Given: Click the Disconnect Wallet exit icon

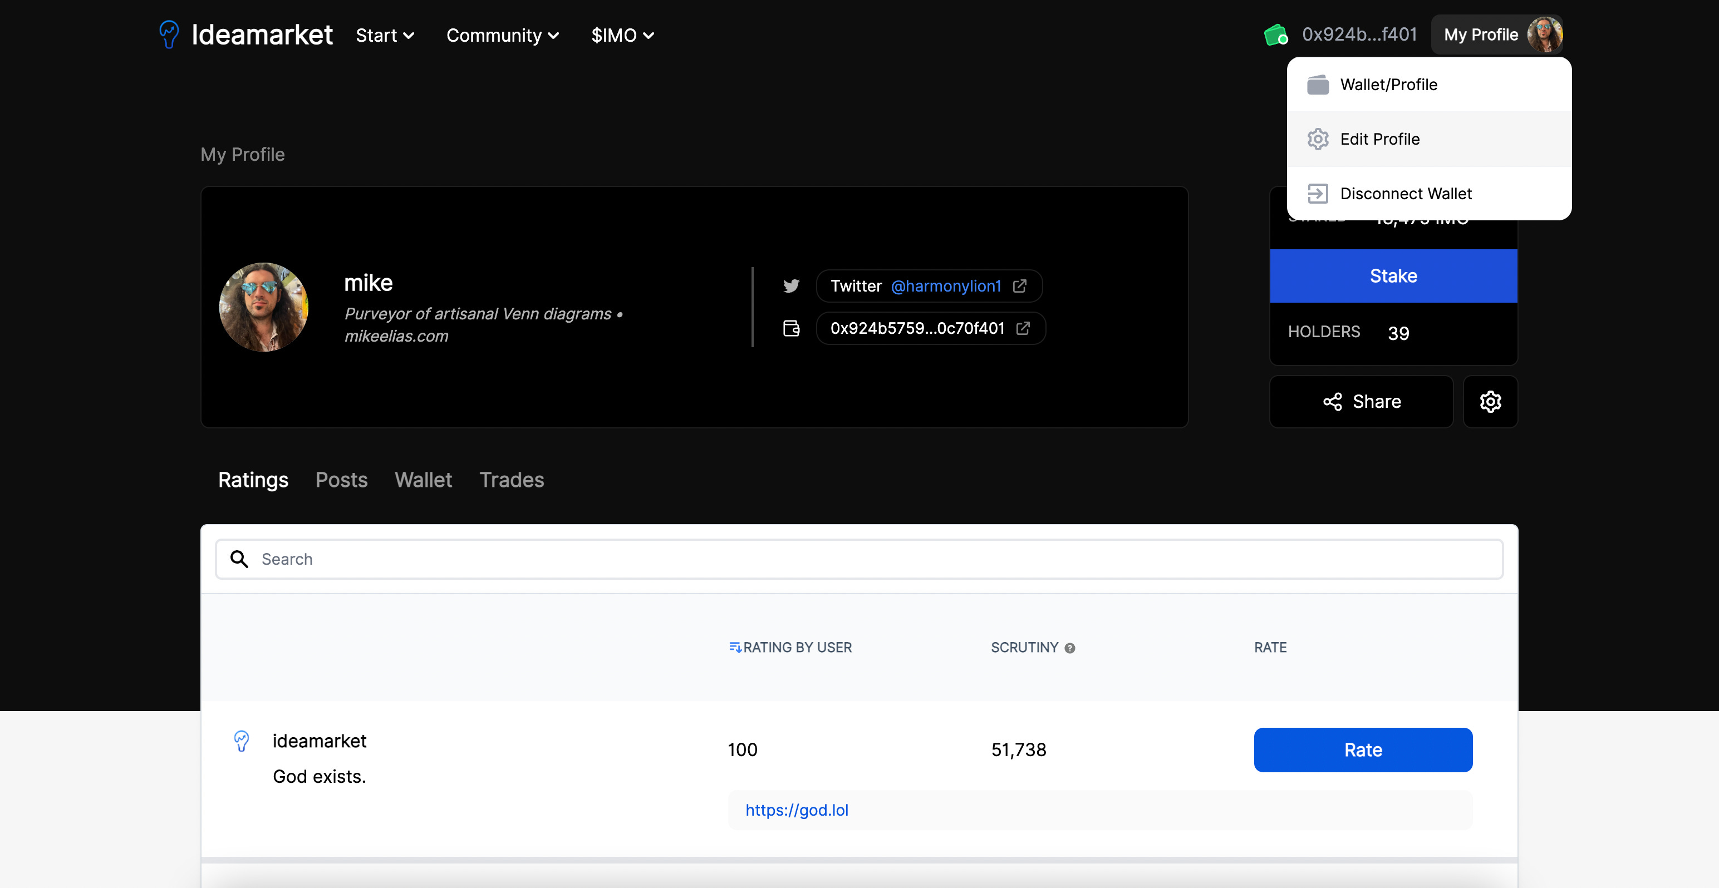Looking at the screenshot, I should 1318,194.
